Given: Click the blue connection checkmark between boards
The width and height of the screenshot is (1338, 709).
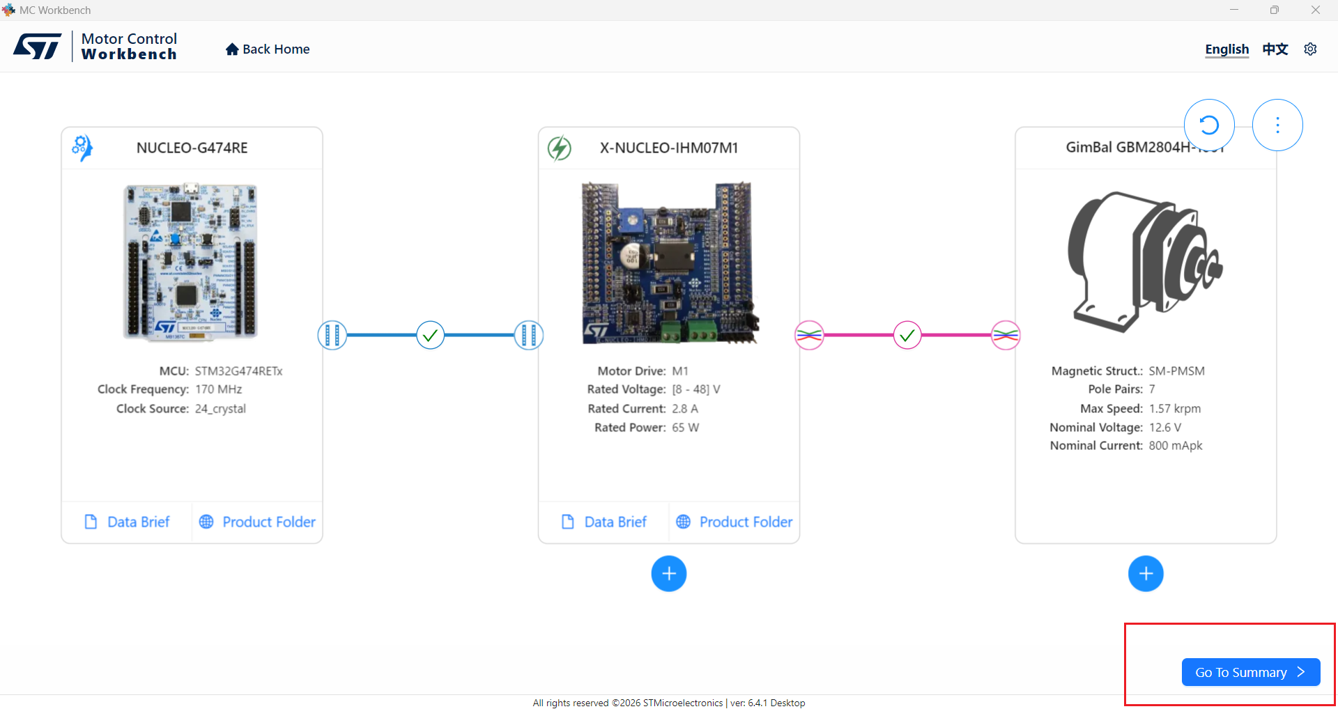Looking at the screenshot, I should pyautogui.click(x=431, y=336).
